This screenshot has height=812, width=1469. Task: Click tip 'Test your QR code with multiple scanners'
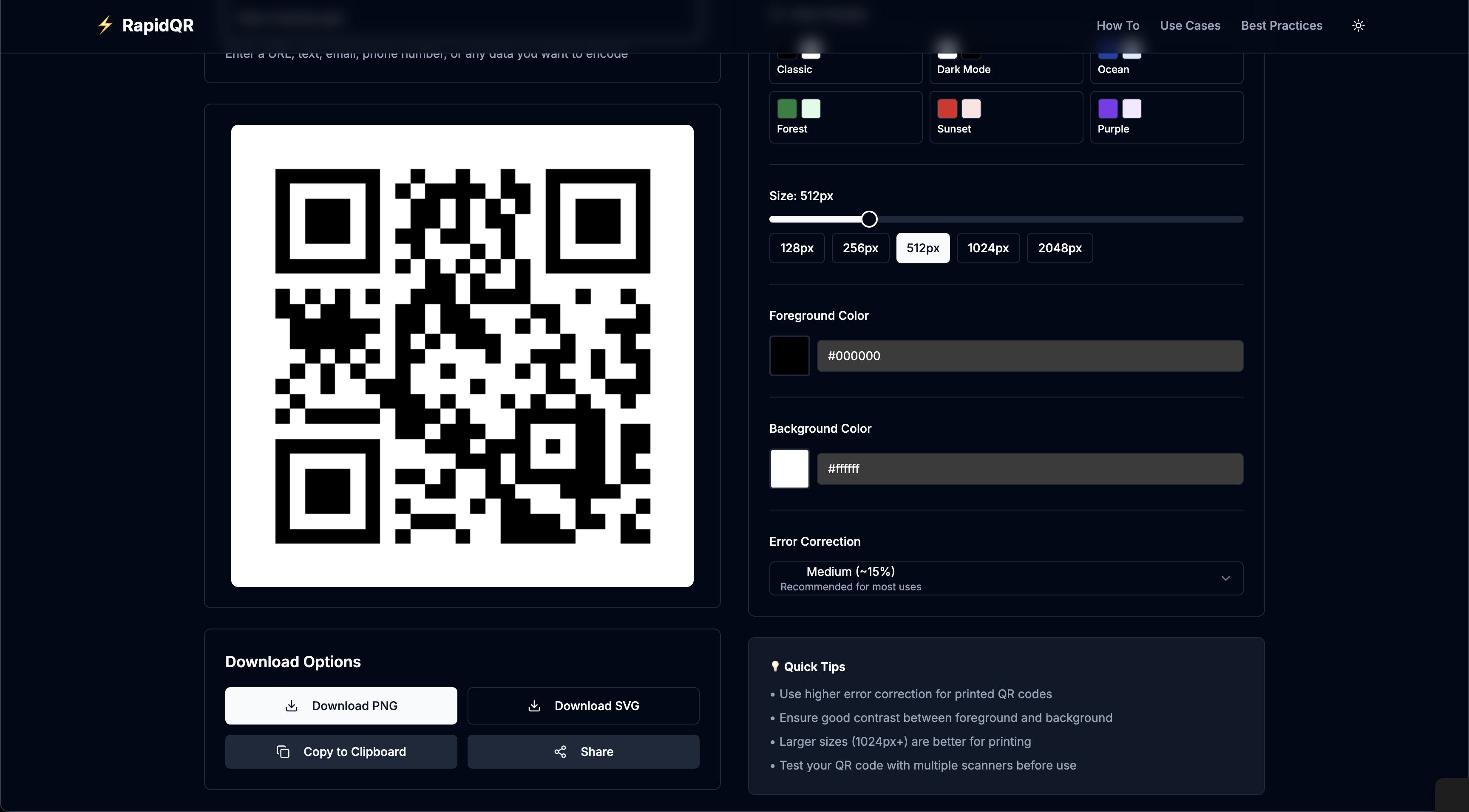[x=928, y=765]
